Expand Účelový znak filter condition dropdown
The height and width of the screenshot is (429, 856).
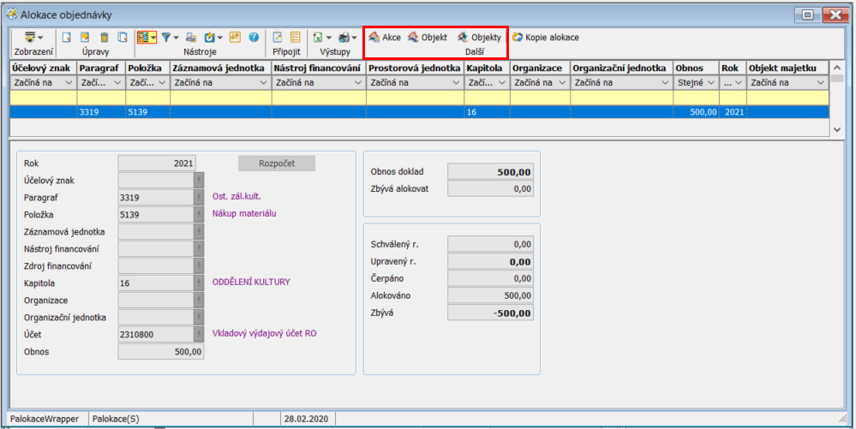click(x=69, y=82)
